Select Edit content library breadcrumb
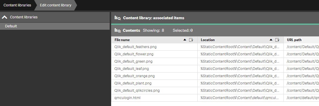Viewport: 319px width, 106px height. click(55, 5)
